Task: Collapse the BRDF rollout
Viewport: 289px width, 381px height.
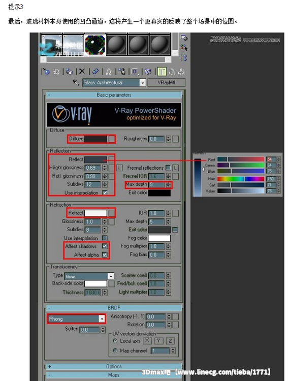Action: tap(114, 308)
